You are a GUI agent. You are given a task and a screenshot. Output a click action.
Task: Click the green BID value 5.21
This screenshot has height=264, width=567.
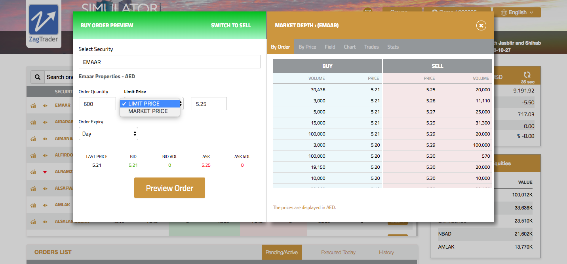point(133,165)
